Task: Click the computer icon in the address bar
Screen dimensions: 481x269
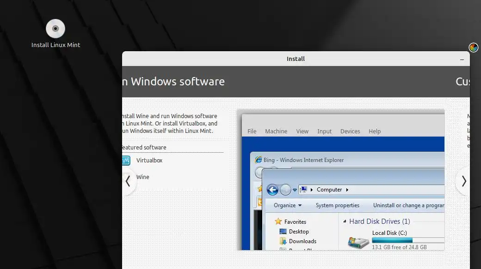Action: (303, 190)
